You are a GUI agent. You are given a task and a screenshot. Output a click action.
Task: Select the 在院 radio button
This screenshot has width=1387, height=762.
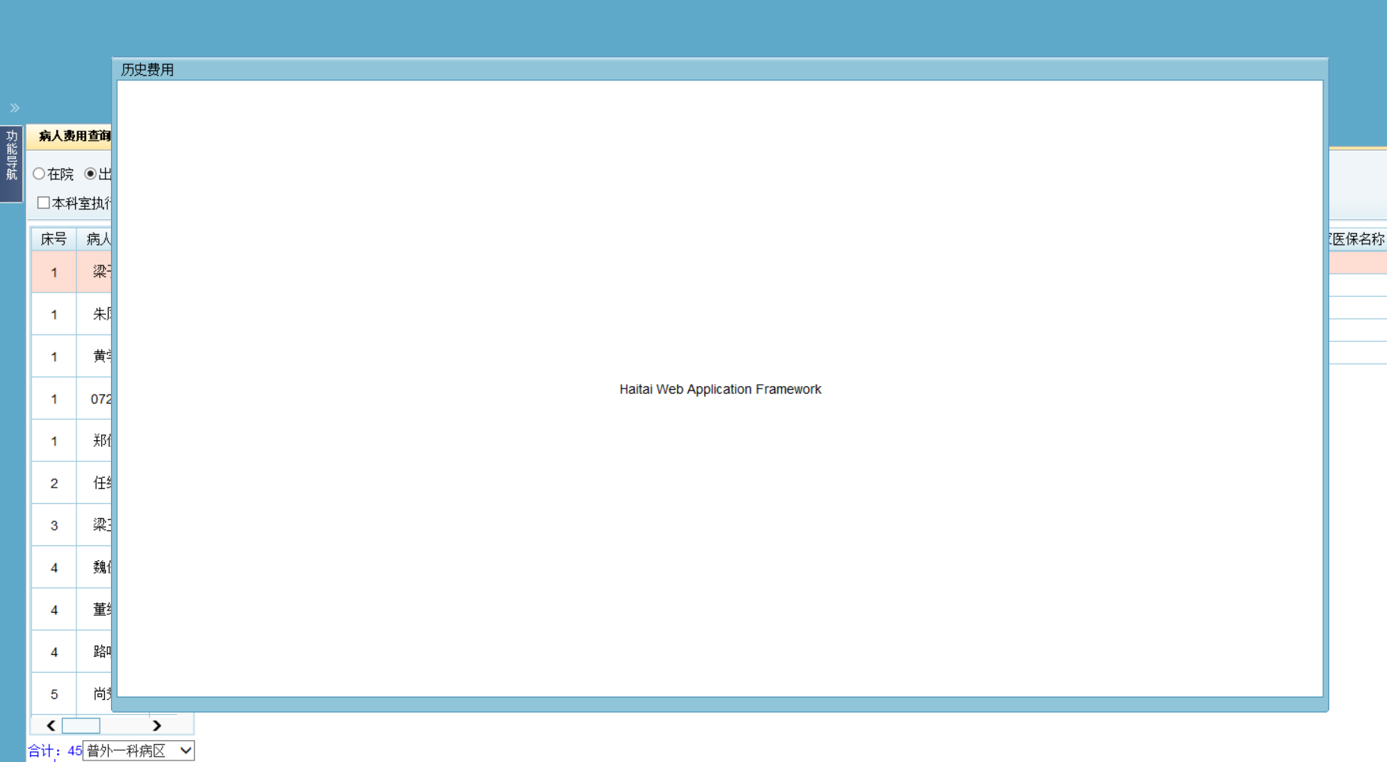[x=39, y=174]
